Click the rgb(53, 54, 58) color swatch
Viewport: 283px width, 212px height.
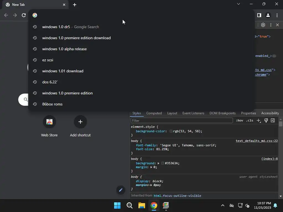point(171,131)
